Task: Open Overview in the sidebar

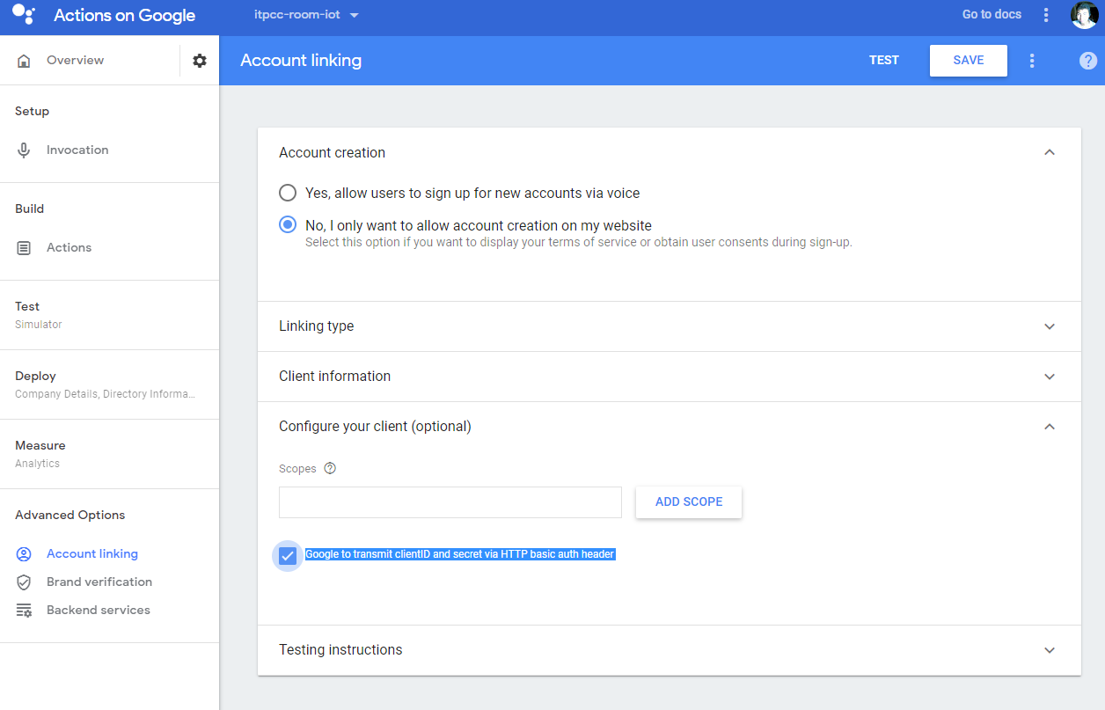Action: [x=75, y=61]
